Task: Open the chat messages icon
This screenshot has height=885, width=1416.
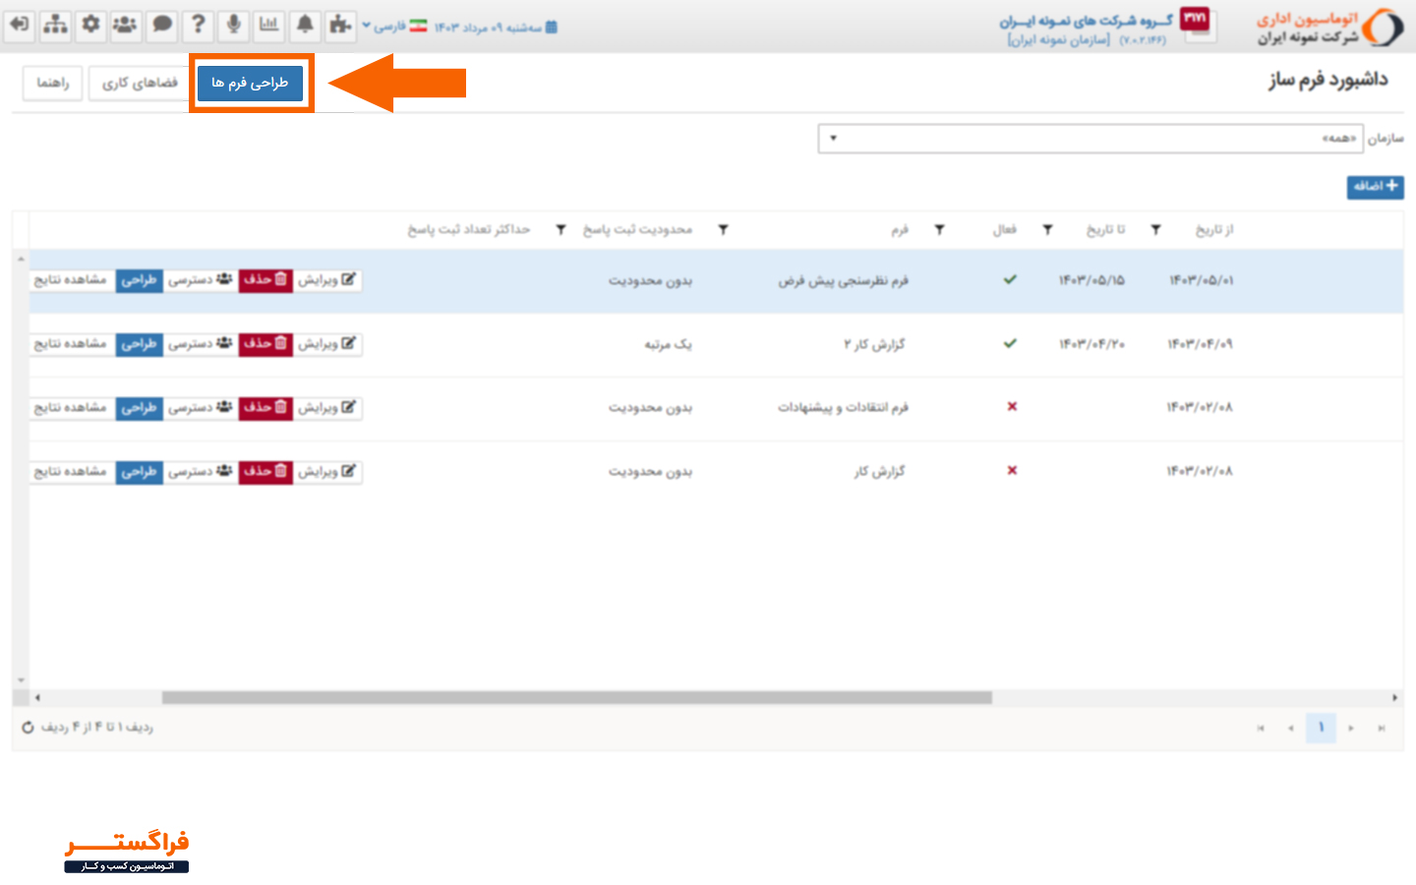Action: [x=162, y=26]
